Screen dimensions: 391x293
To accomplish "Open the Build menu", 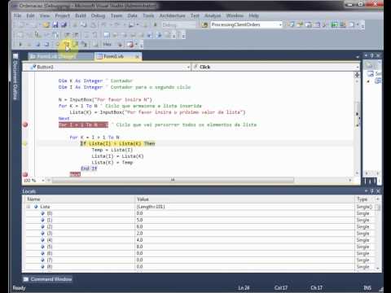I will pos(81,15).
